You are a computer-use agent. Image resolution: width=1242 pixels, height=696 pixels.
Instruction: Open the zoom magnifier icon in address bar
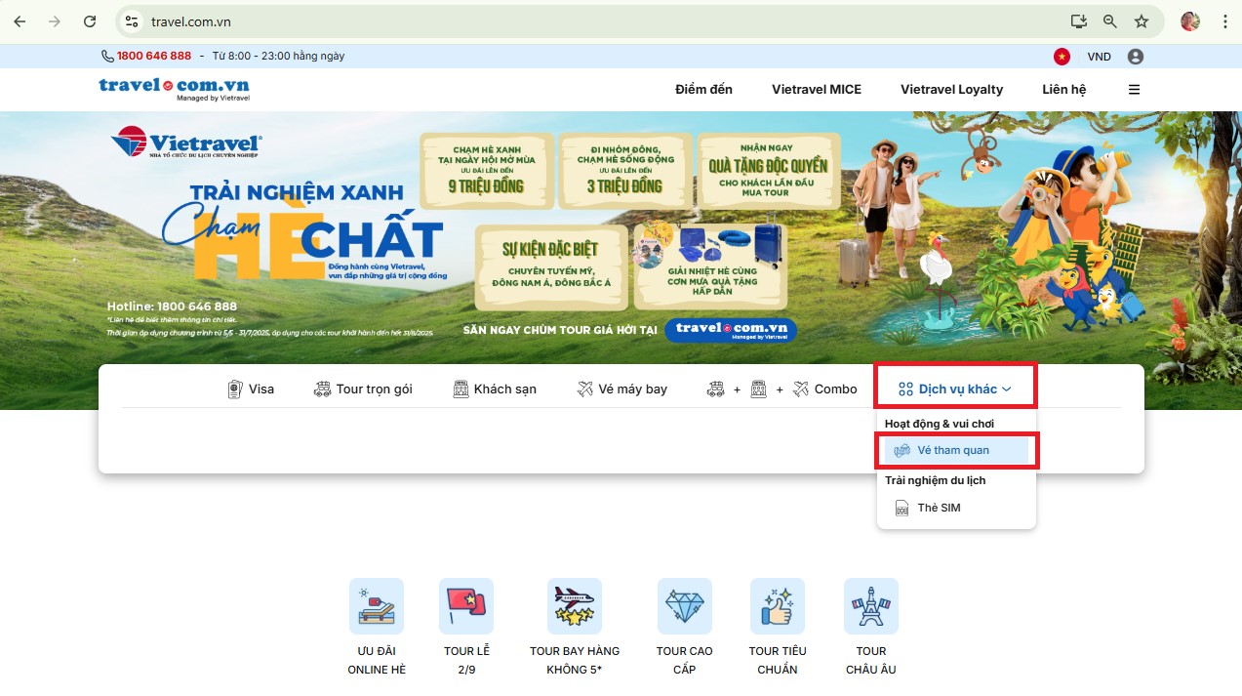[x=1109, y=21]
